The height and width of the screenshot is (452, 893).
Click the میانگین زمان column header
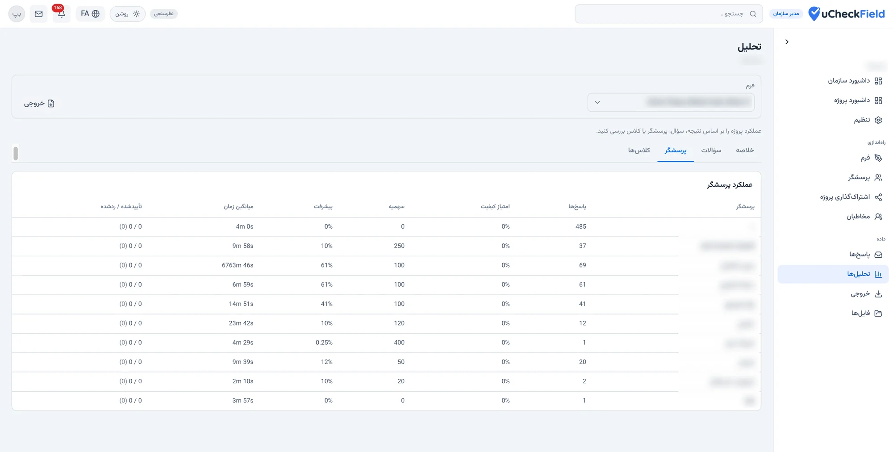[238, 206]
